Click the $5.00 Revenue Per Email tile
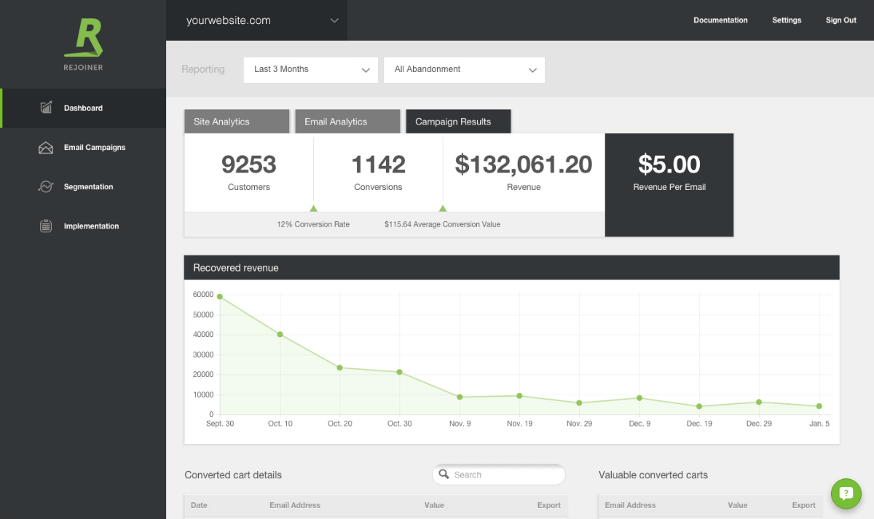Viewport: 874px width, 519px height. tap(669, 185)
